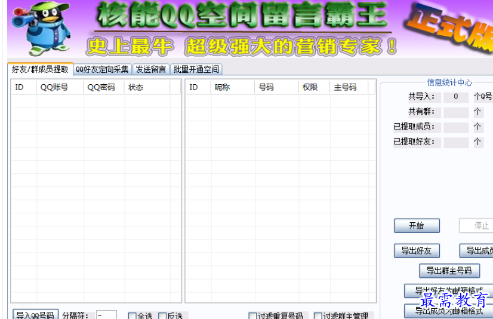493x319 pixels.
Task: Click the 状态 column header
Action: coord(147,87)
